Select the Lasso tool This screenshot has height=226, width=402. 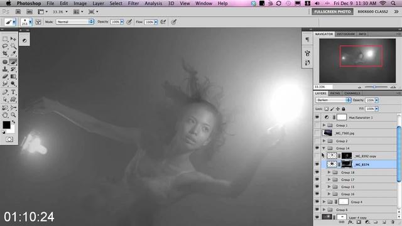point(5,46)
